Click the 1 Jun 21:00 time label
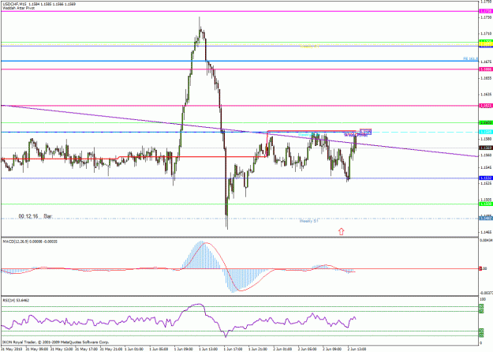The image size is (493, 352). pyautogui.click(x=258, y=349)
